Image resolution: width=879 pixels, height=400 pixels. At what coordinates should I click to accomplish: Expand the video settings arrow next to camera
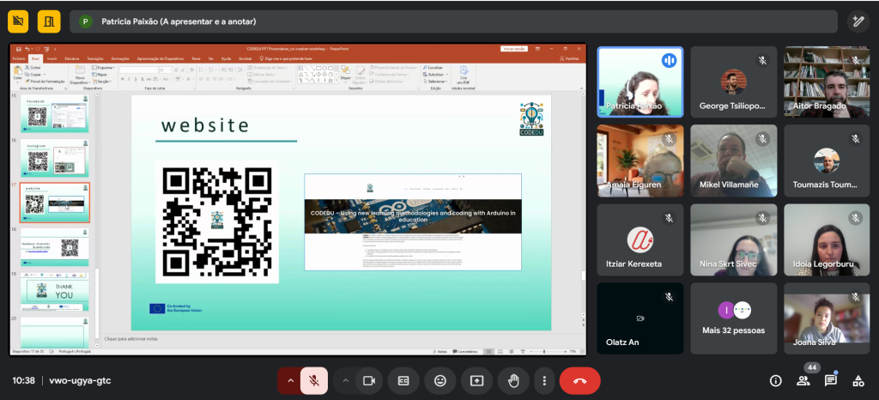click(346, 380)
